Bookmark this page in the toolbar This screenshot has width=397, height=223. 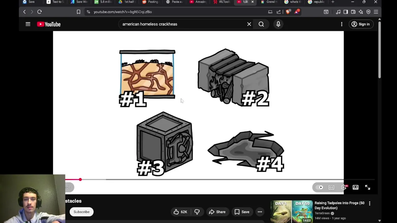click(x=78, y=12)
